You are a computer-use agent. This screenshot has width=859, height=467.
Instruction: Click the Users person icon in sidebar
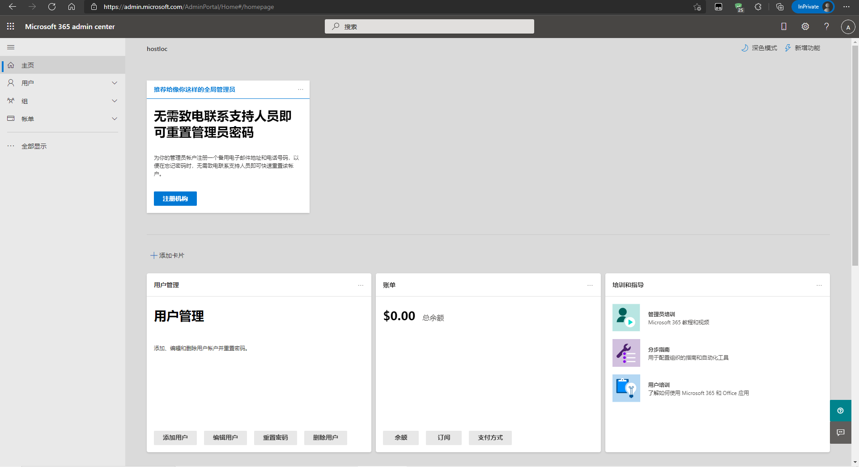[11, 83]
